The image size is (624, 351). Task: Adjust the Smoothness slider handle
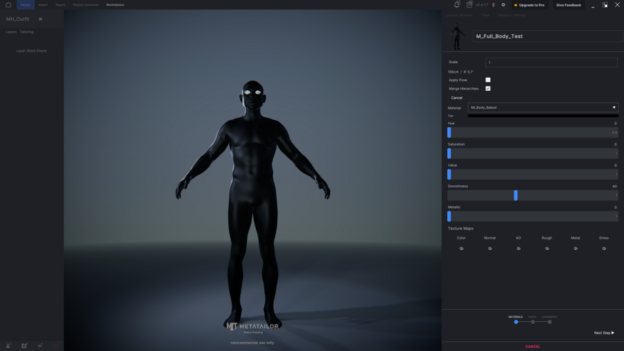point(516,196)
